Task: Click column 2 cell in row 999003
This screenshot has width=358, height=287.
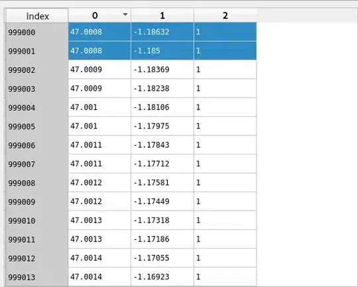Action: tap(225, 88)
